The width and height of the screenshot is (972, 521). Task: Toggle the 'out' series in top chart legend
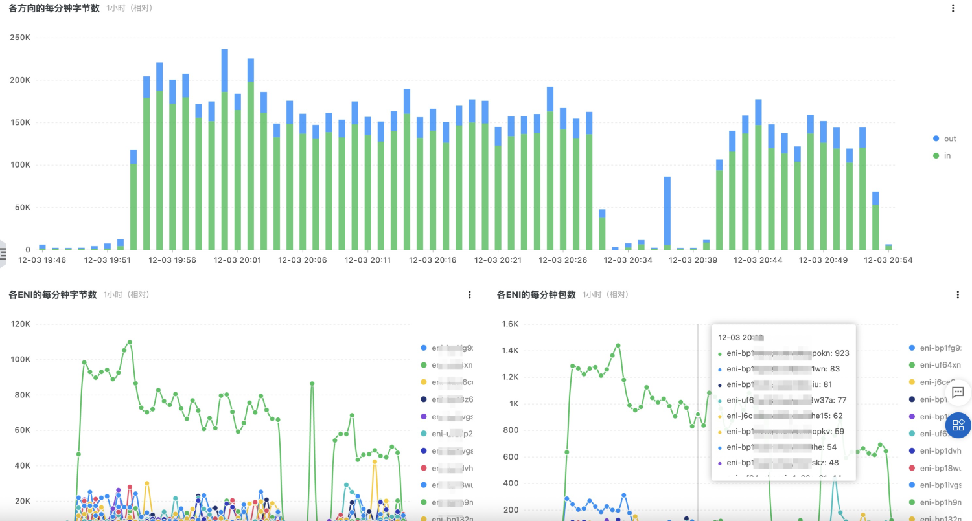[x=944, y=139]
